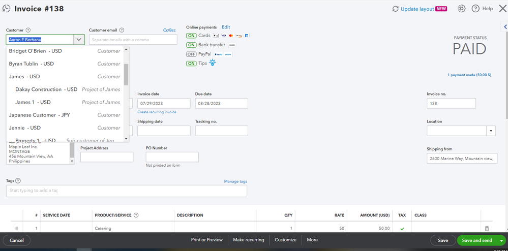Click the help icon beside Tags label

(x=18, y=181)
